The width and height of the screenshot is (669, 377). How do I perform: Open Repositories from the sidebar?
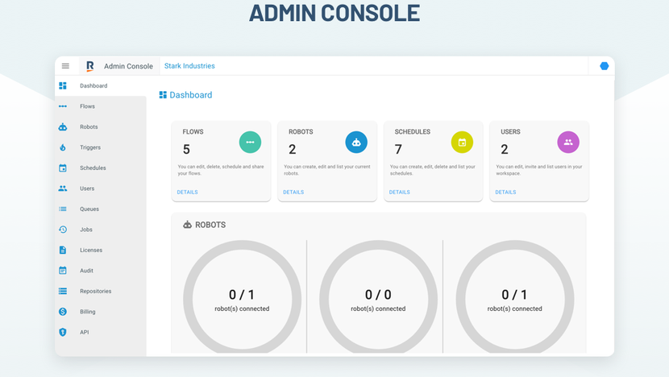pos(95,292)
